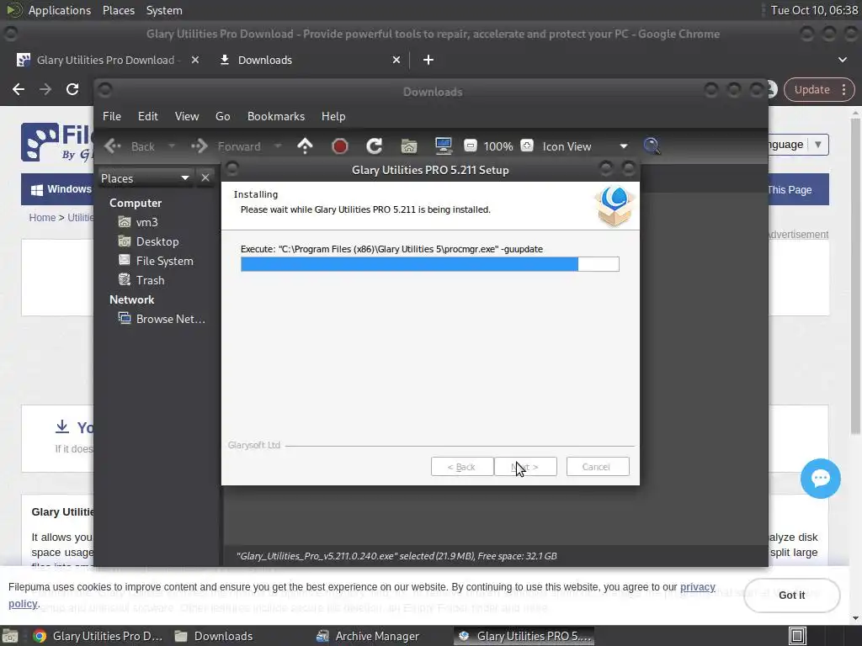
Task: Open the language dropdown on Filepuma page
Action: coord(798,145)
